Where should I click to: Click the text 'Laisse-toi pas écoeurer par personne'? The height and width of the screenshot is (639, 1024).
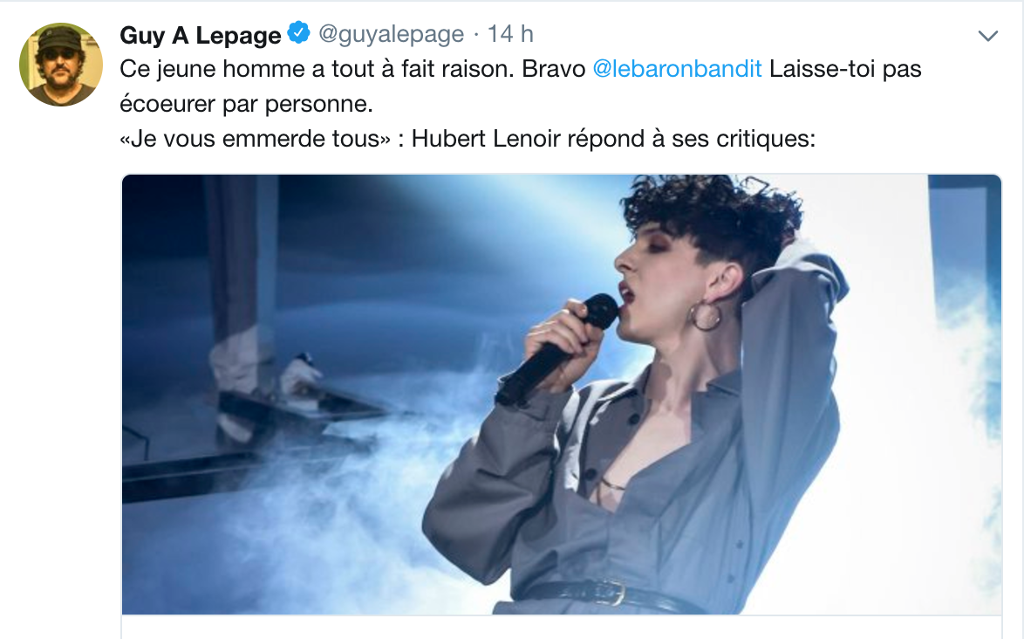click(x=521, y=86)
